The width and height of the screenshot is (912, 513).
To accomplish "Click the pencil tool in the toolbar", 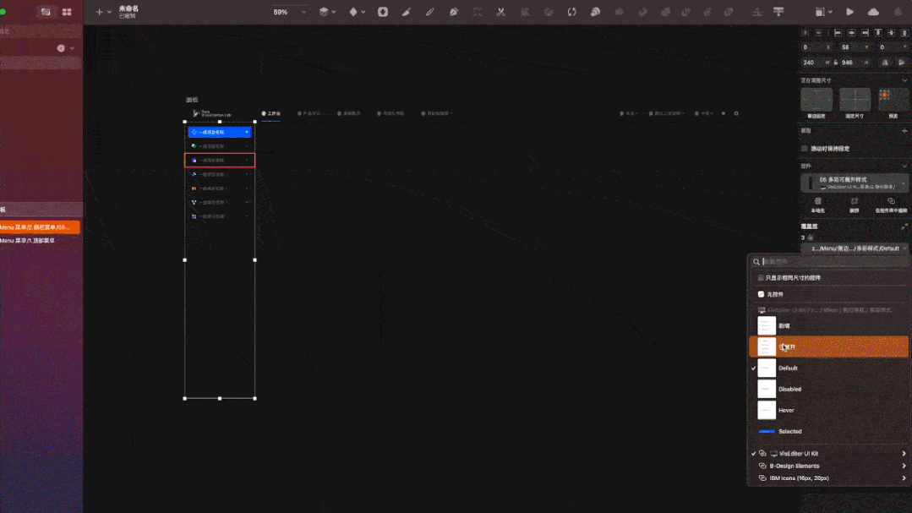I will tap(430, 12).
